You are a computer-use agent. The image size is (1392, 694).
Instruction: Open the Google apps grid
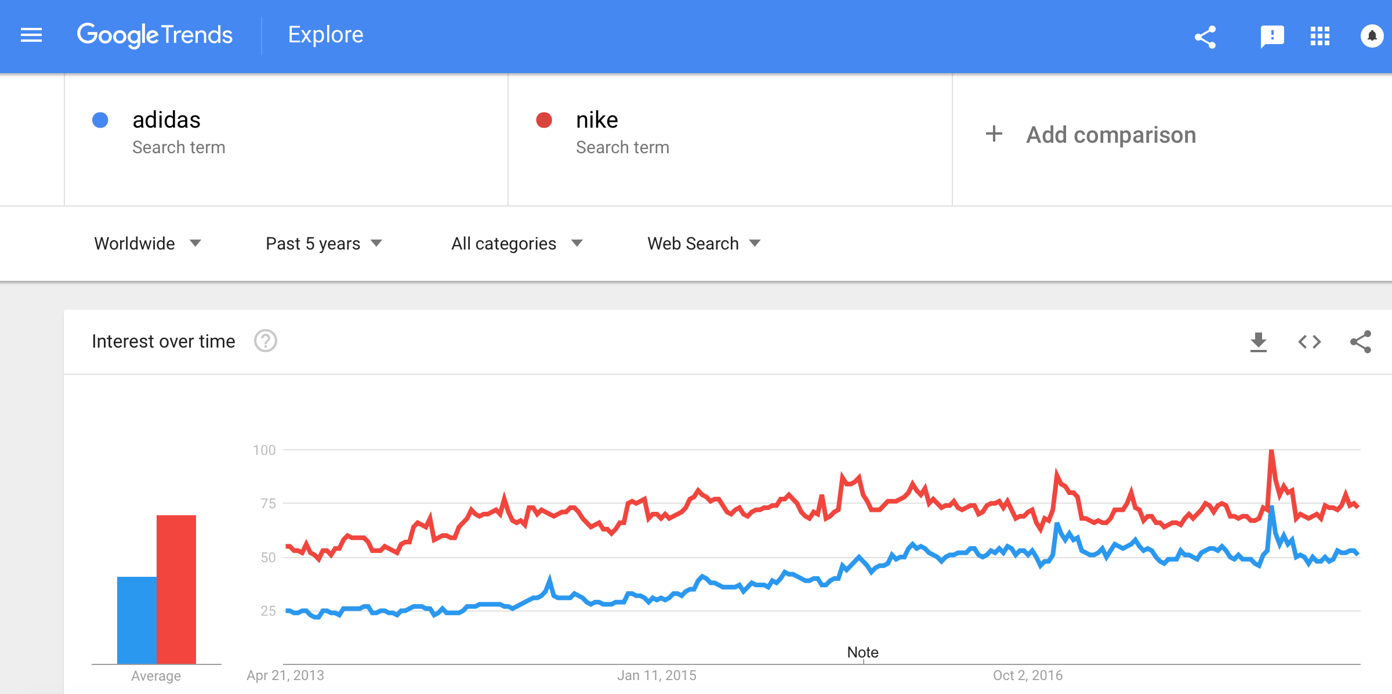tap(1320, 36)
